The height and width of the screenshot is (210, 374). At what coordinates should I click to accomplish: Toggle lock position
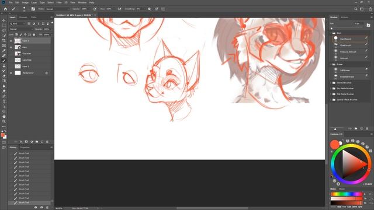[25, 35]
